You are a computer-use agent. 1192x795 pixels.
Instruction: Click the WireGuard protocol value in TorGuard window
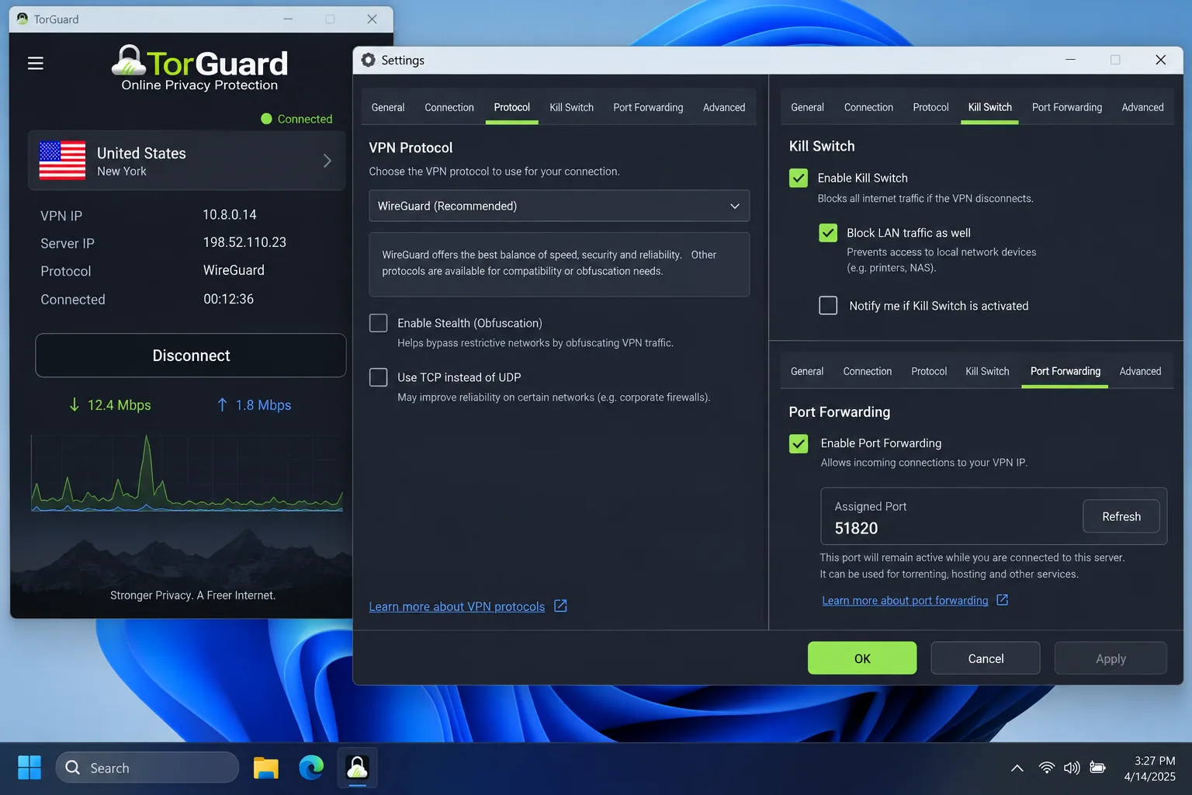tap(234, 270)
